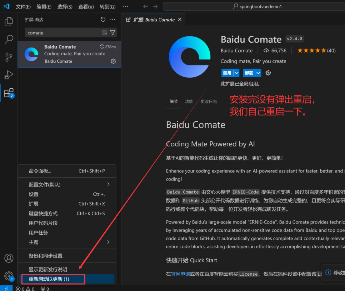
Task: Open the extensions view more actions menu
Action: [x=112, y=19]
